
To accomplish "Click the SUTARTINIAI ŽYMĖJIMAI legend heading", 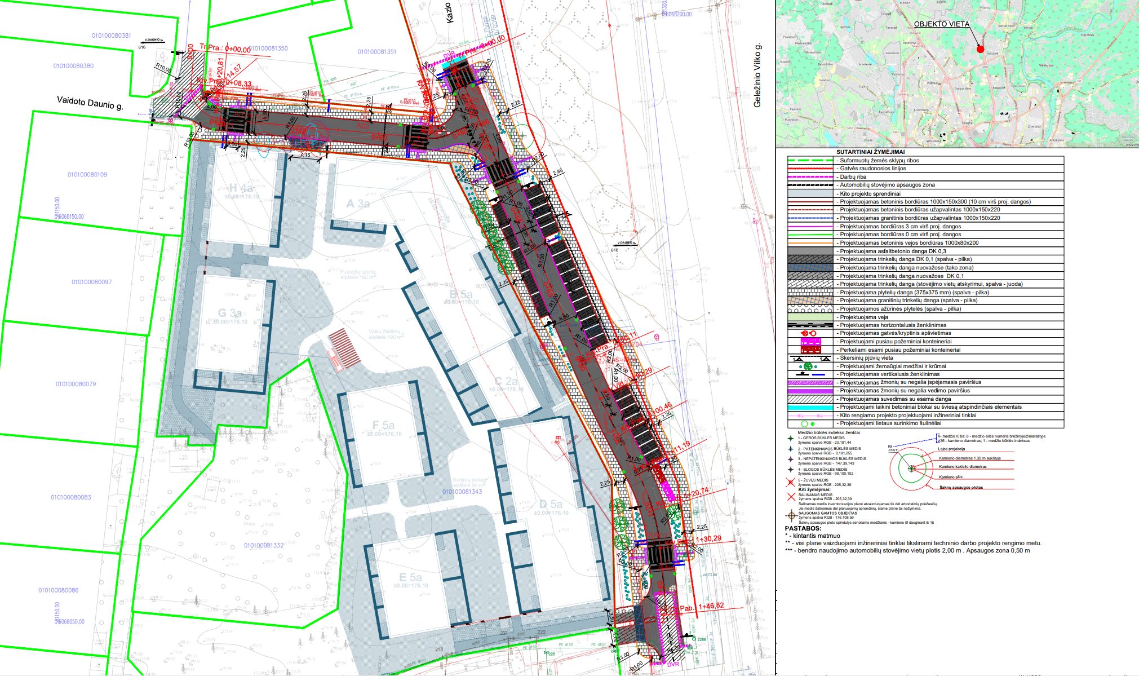I will (x=871, y=152).
